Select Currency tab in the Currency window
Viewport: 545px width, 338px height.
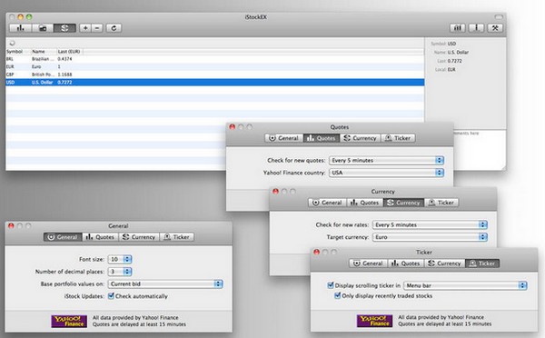(403, 203)
